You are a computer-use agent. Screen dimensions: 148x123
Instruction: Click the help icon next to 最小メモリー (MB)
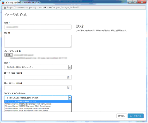21,83
